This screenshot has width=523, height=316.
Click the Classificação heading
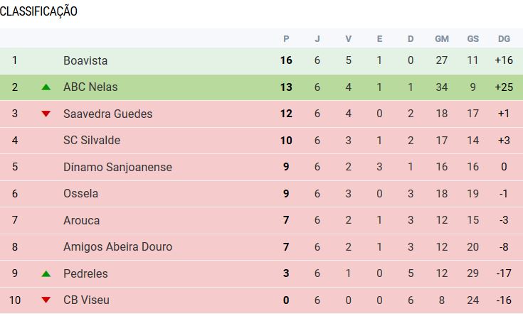(39, 11)
